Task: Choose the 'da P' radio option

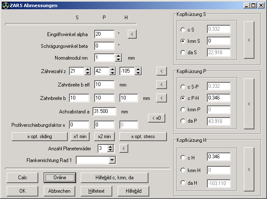Action: point(182,121)
